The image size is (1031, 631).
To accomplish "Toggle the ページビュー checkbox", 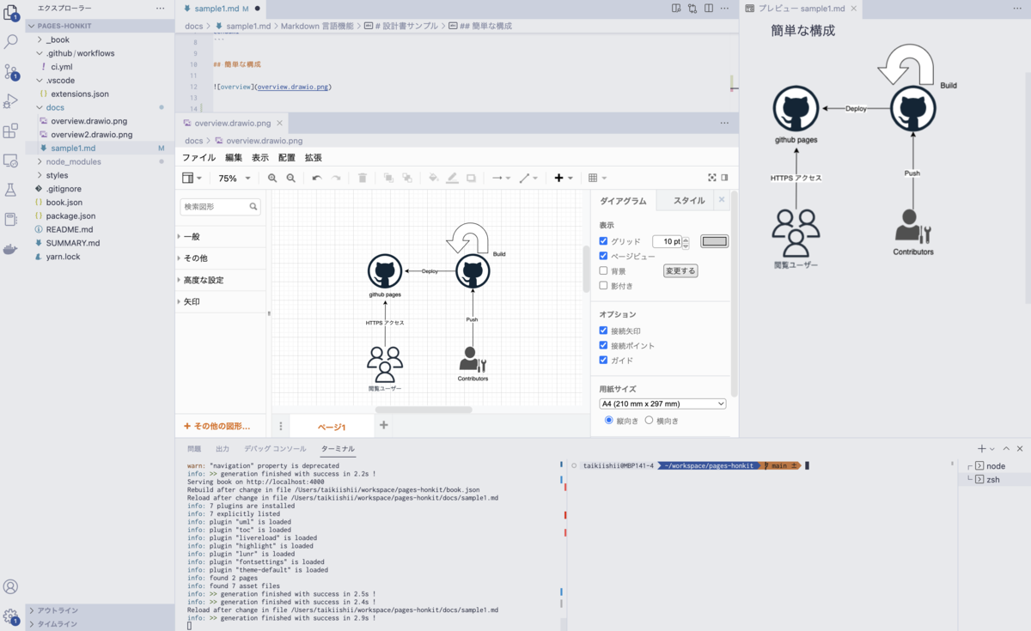I will tap(603, 256).
